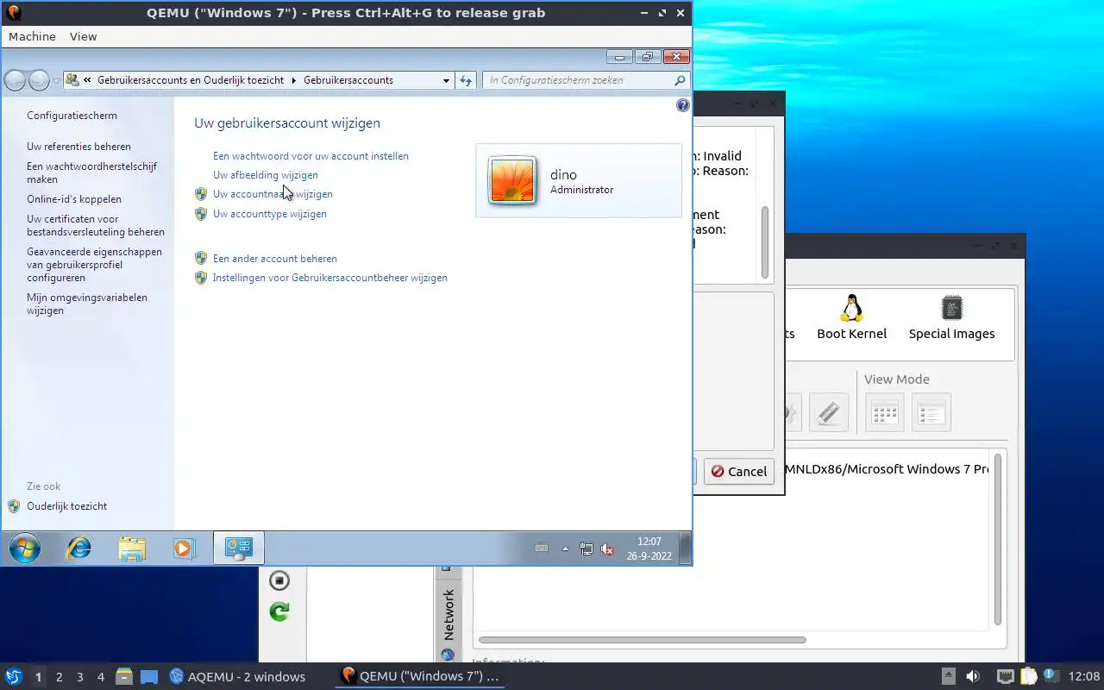1104x690 pixels.
Task: Expand the « breadcrumb chevron
Action: (87, 80)
